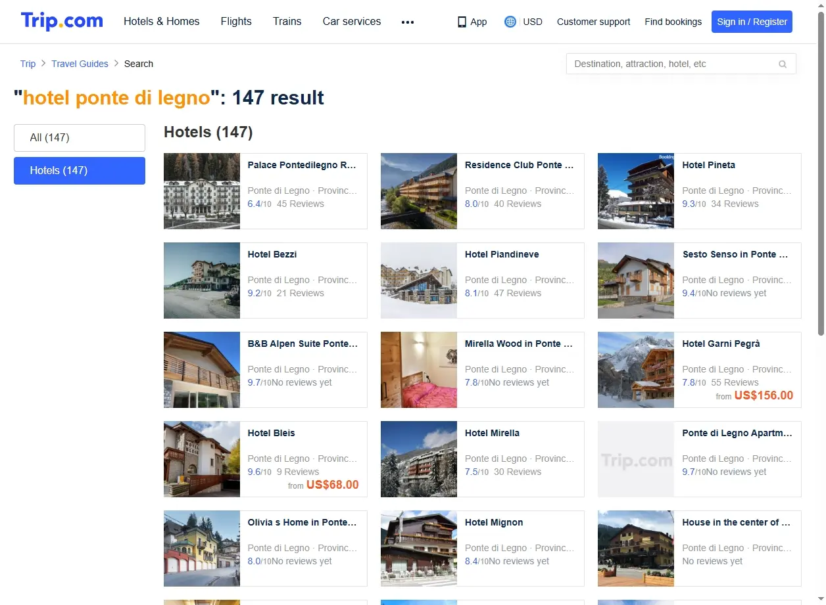
Task: Click the US$156.00 price
Action: coord(764,396)
